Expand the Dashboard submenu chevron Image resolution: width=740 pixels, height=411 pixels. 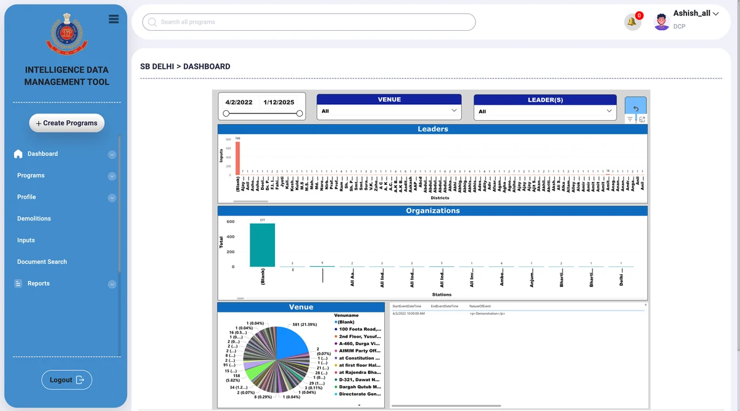point(112,155)
